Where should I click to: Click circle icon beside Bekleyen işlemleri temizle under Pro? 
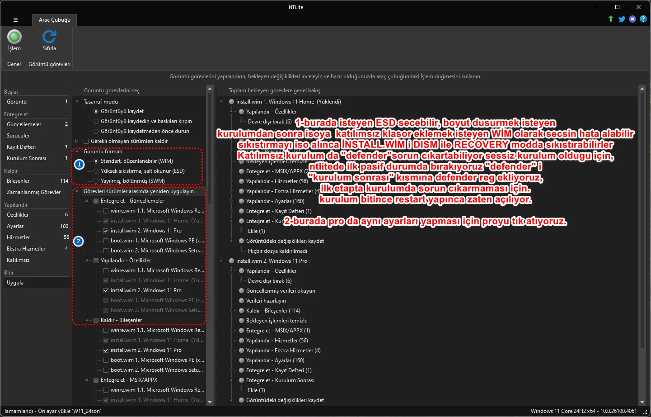242,321
